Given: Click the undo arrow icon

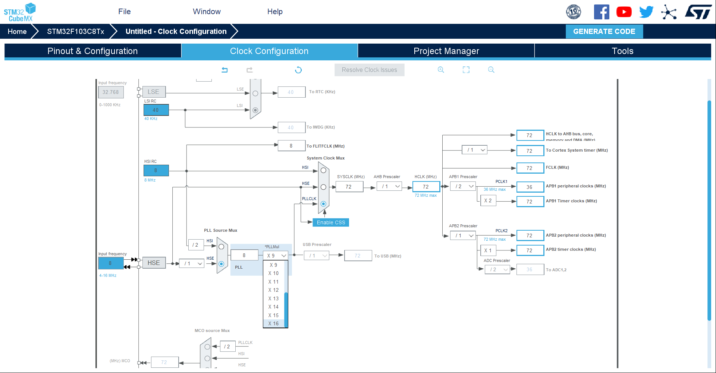Looking at the screenshot, I should [224, 70].
